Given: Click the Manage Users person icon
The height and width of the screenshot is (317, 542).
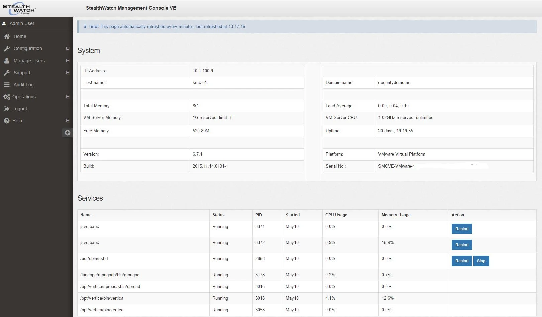Looking at the screenshot, I should coord(7,61).
